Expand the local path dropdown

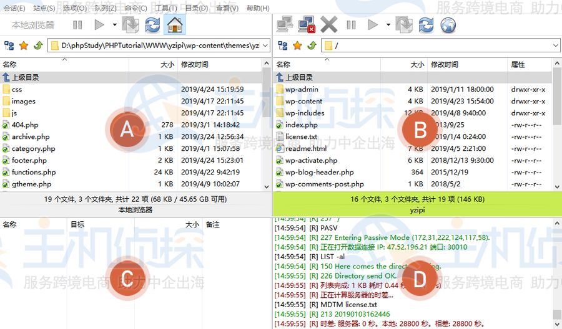point(265,45)
